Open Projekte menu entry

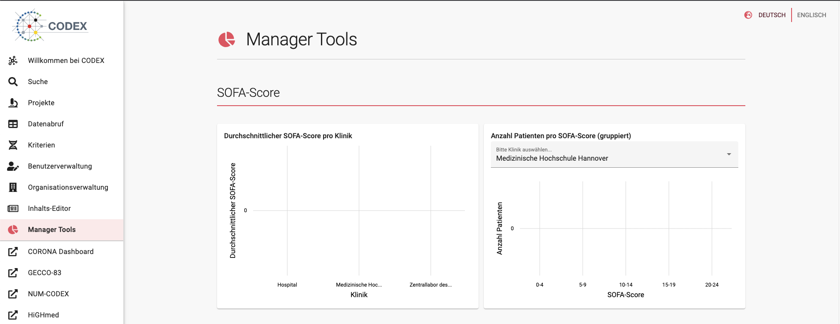pos(62,103)
